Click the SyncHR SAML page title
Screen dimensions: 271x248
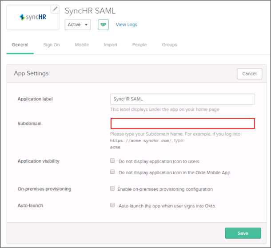90,11
